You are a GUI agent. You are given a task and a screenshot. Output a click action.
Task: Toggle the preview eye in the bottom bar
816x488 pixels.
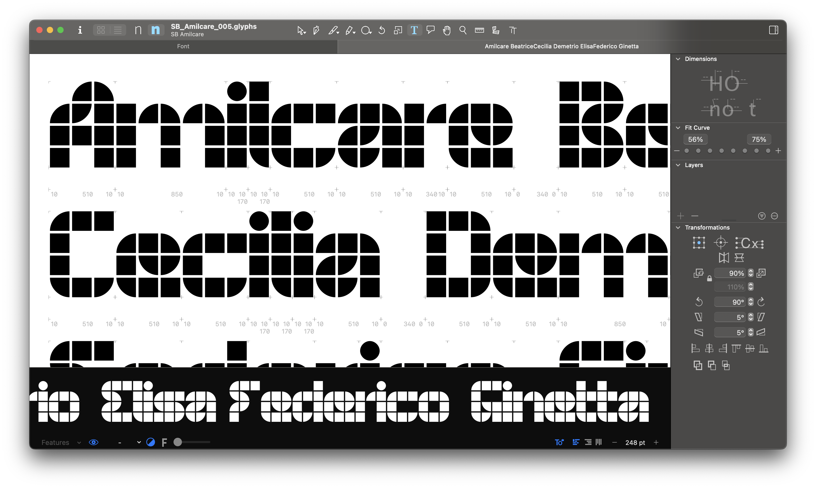click(x=93, y=442)
